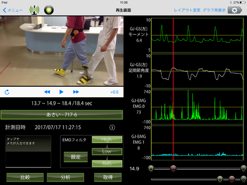Tap the 取得 acquire button
The height and width of the screenshot is (185, 247).
(108, 177)
